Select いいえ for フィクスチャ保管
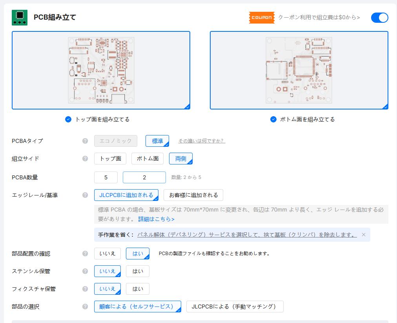This screenshot has width=397, height=323. click(107, 289)
